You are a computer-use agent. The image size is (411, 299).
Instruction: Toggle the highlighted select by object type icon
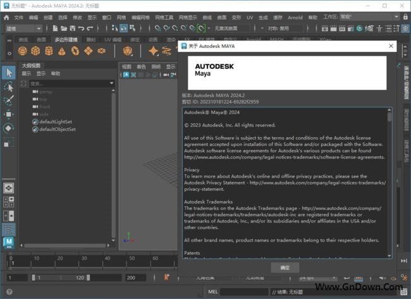coord(124,28)
